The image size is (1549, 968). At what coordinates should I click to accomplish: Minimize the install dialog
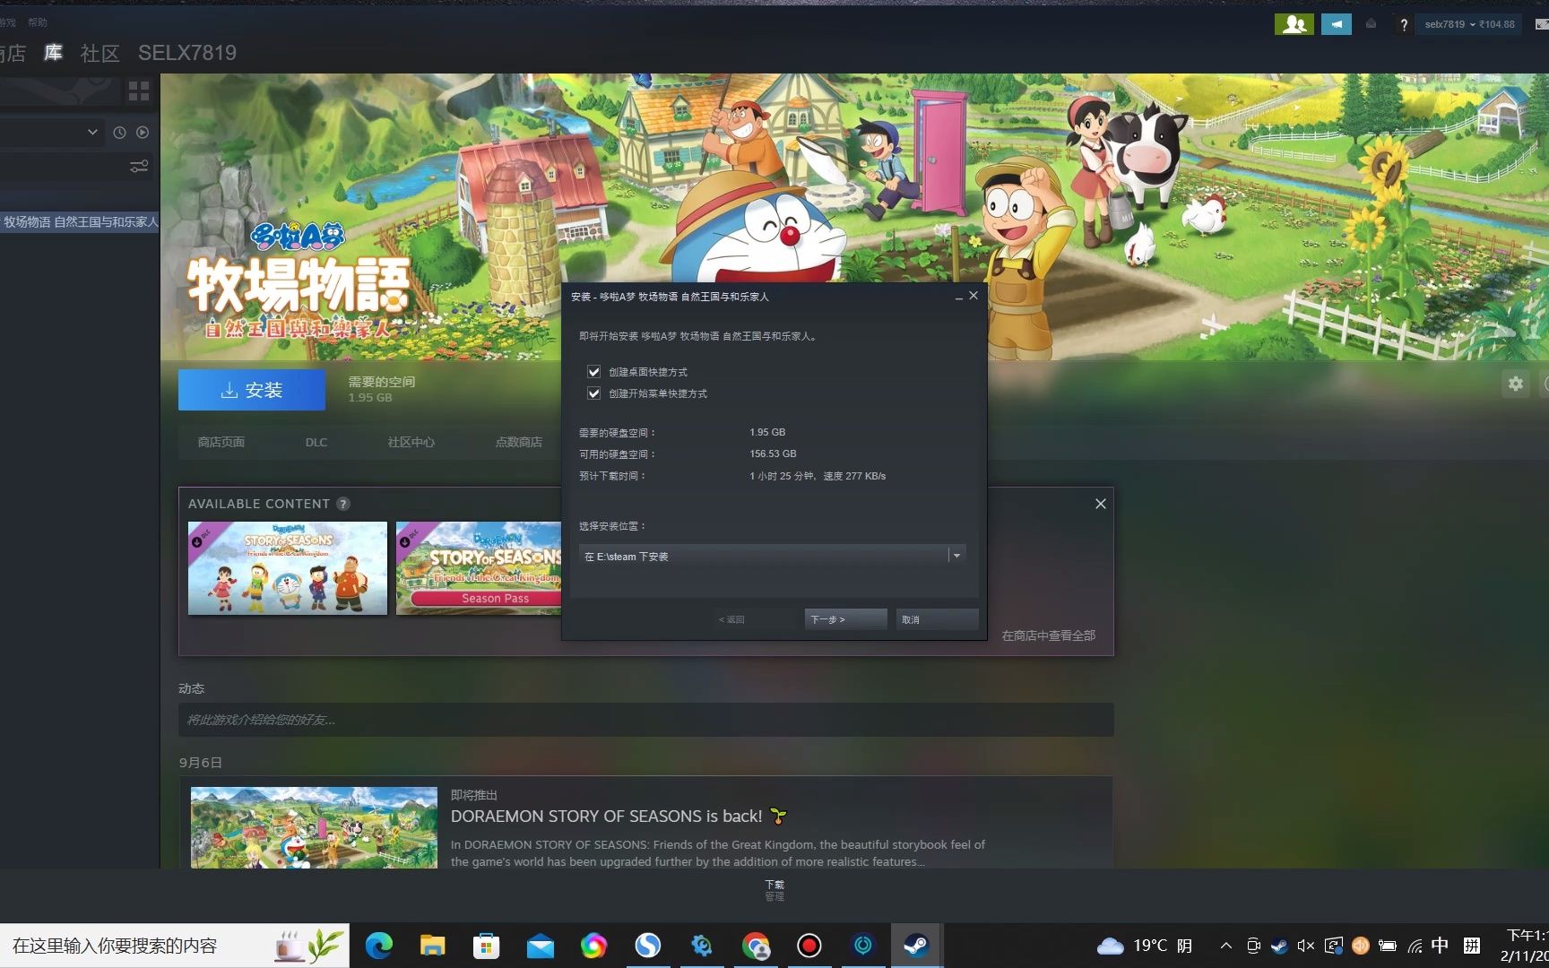(x=958, y=296)
